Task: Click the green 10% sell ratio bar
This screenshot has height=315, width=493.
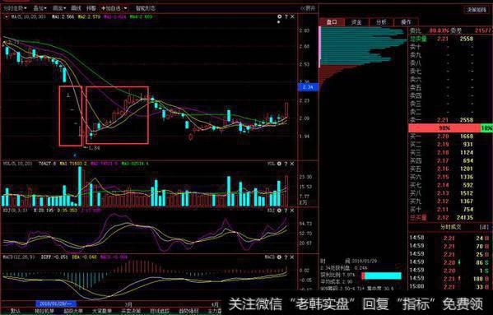Action: tap(486, 127)
